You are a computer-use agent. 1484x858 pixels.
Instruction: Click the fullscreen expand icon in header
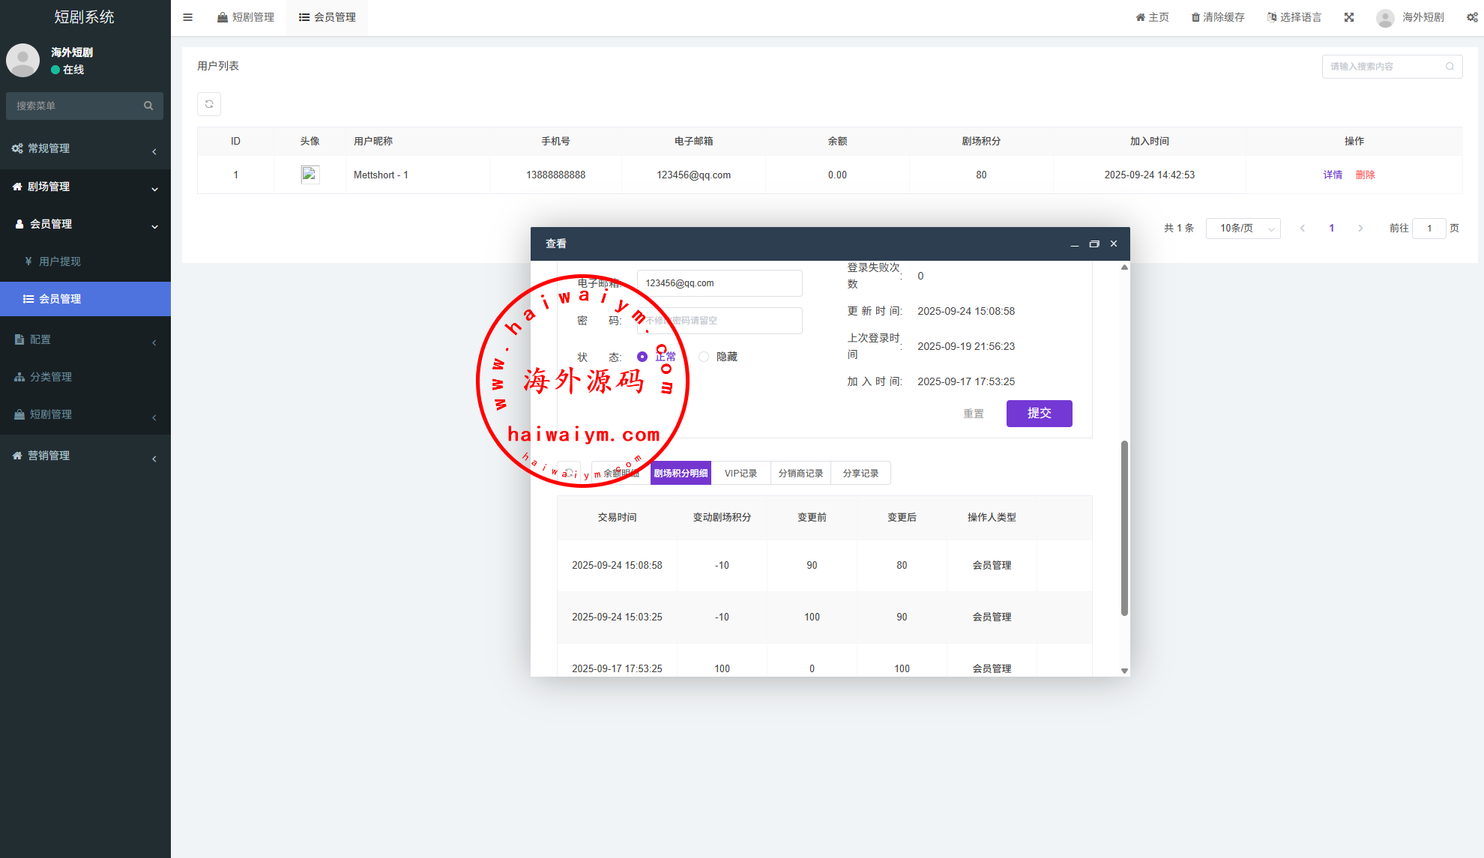[1348, 17]
